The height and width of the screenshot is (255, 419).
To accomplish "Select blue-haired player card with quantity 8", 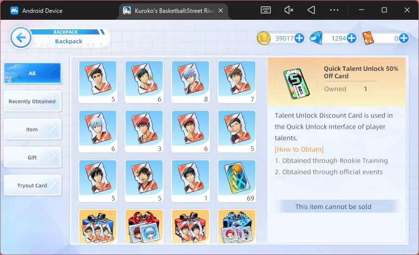I will pos(190,82).
